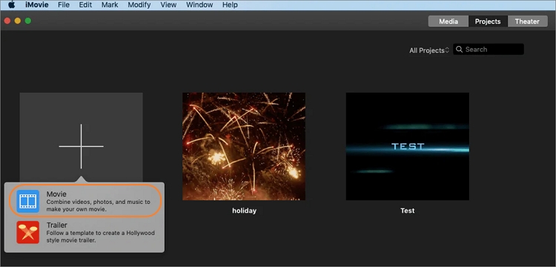Open the Modify menu

pos(139,5)
